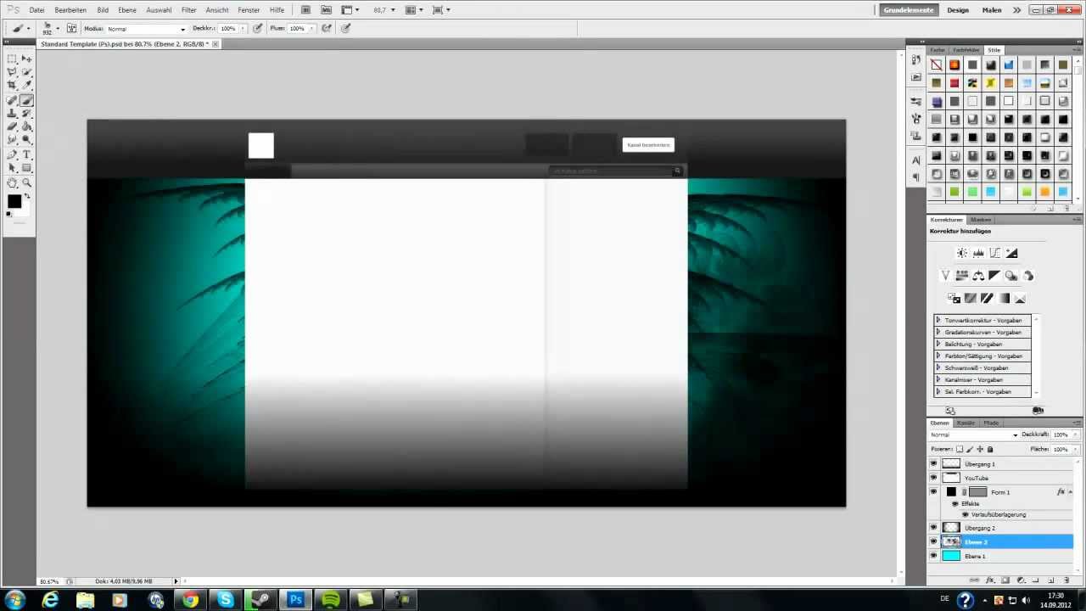
Task: Open the Ebene menu
Action: pos(127,10)
